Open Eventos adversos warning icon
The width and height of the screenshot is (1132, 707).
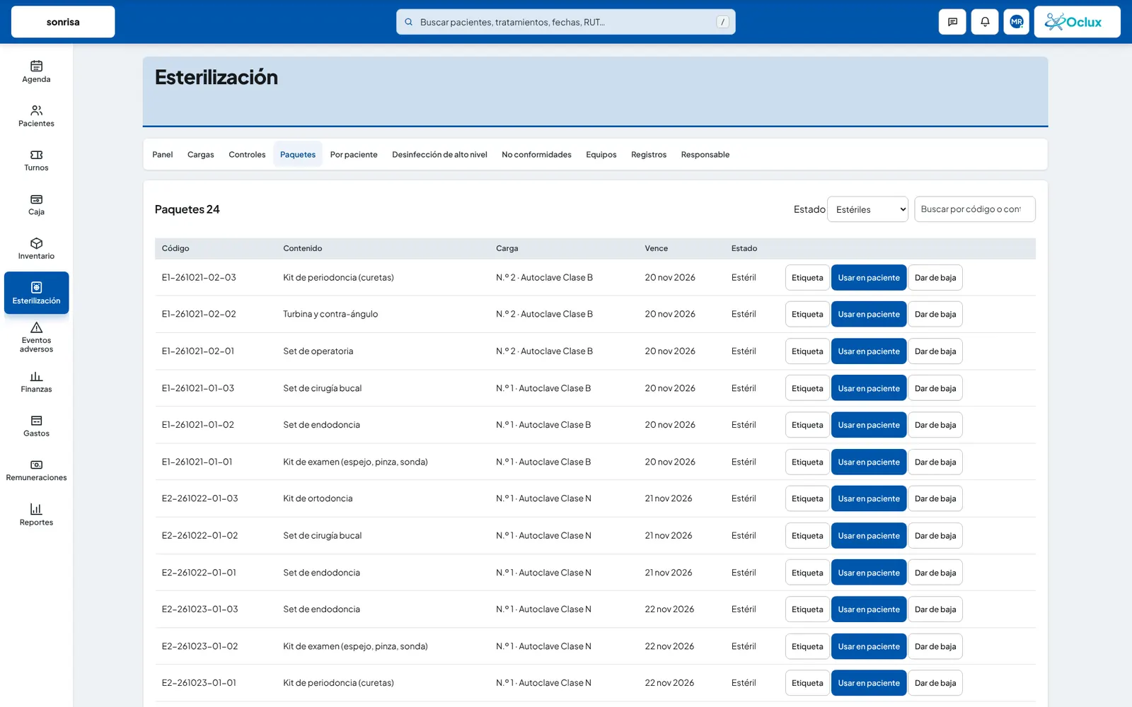coord(36,327)
